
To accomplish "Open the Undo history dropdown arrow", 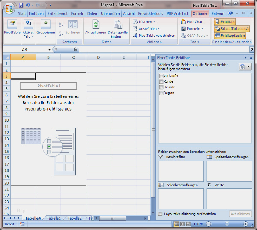I will [x=33, y=6].
